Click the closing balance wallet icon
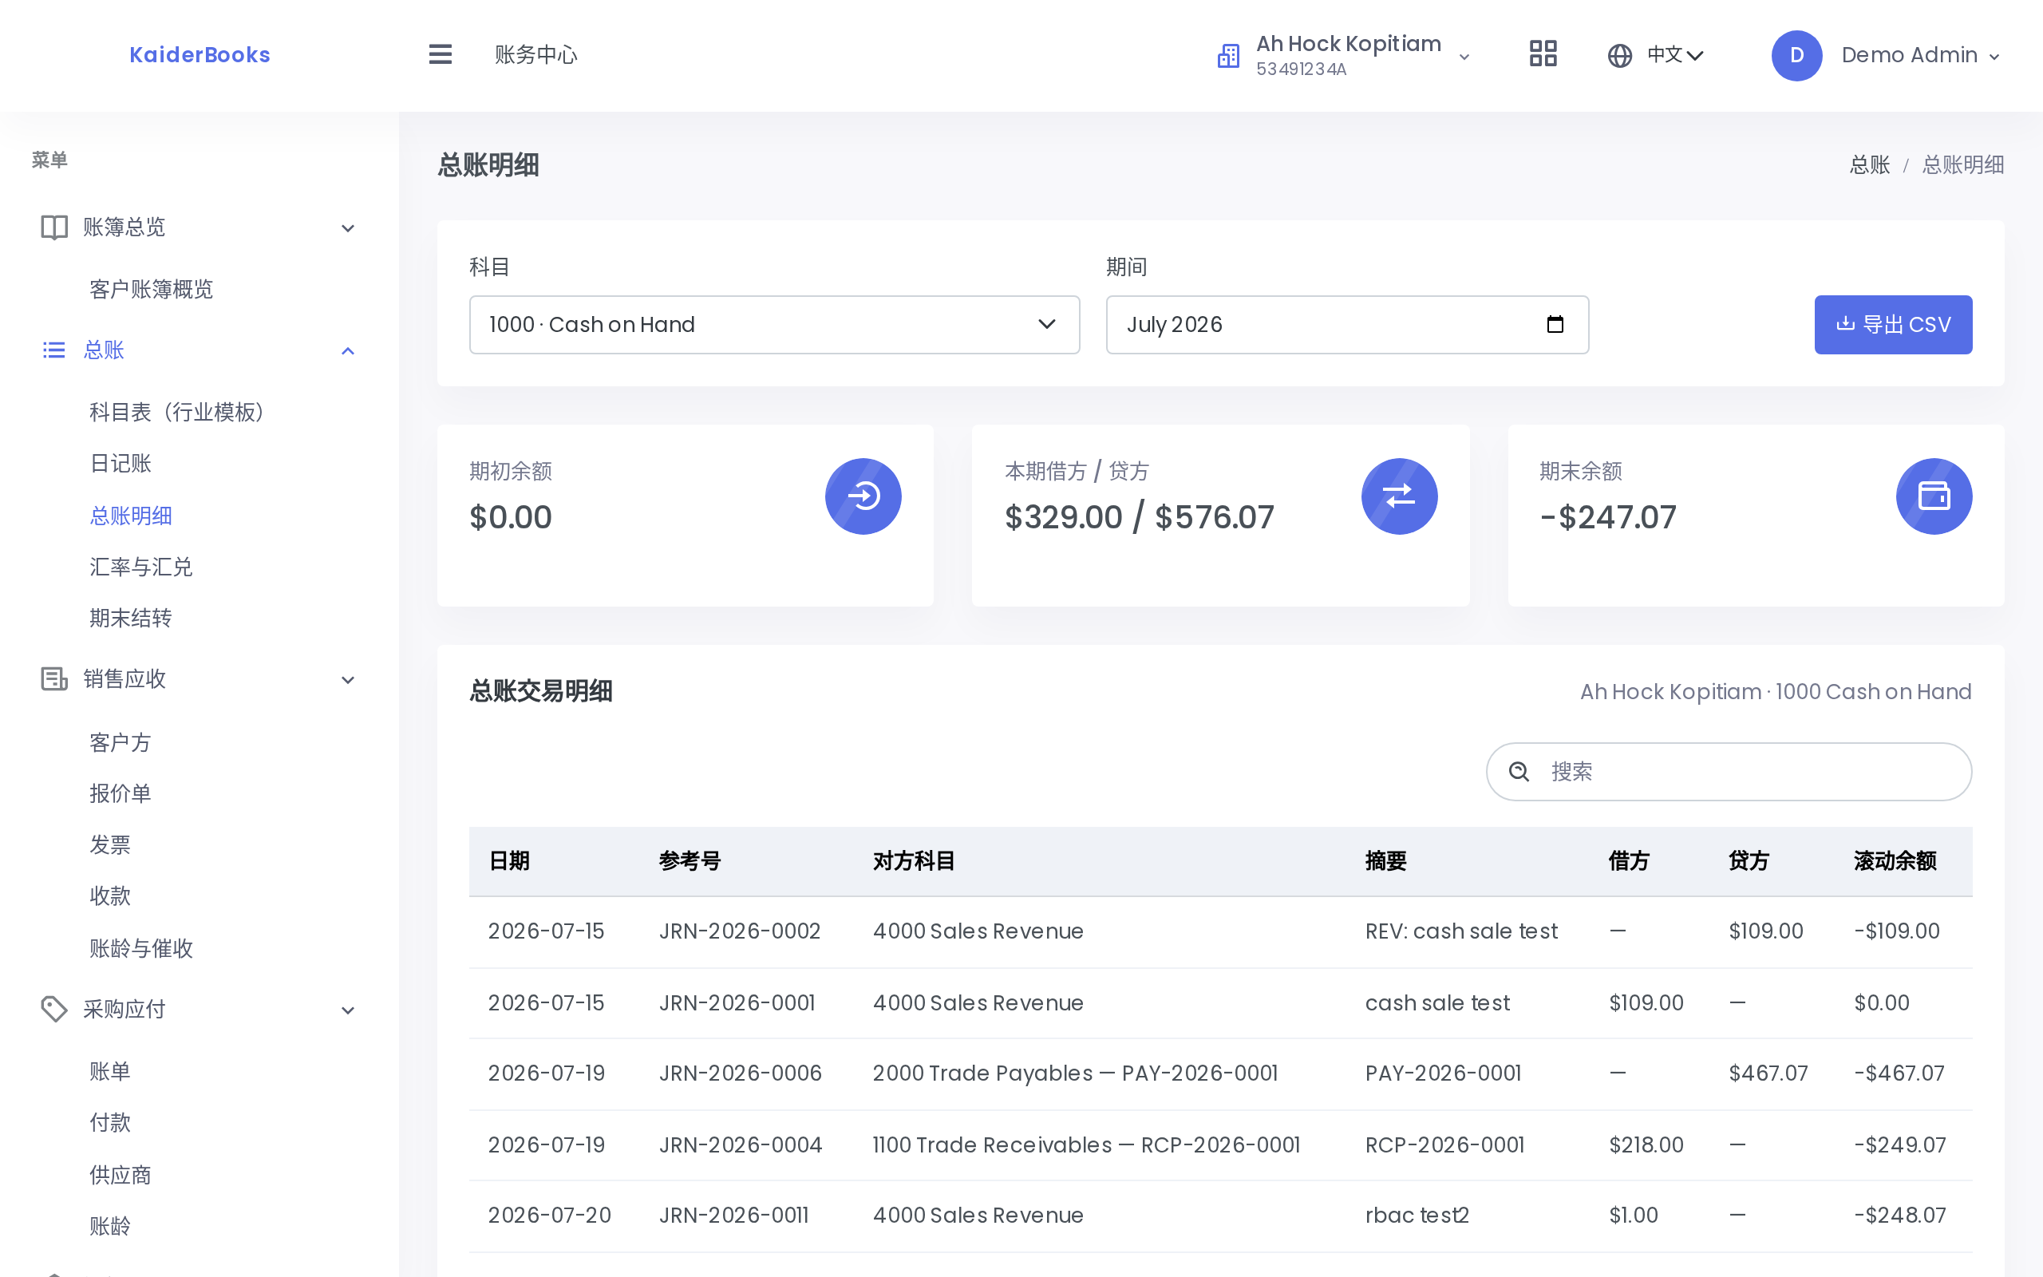2043x1277 pixels. [1933, 496]
